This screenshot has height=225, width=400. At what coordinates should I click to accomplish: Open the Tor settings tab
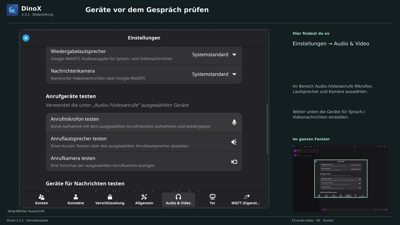[212, 199]
